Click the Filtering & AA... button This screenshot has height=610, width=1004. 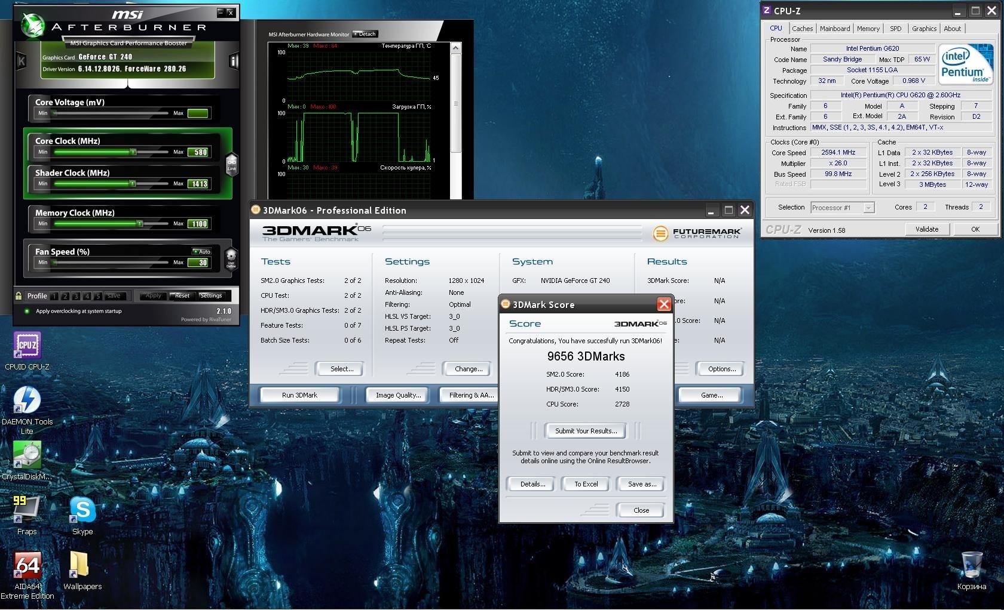[x=470, y=395]
